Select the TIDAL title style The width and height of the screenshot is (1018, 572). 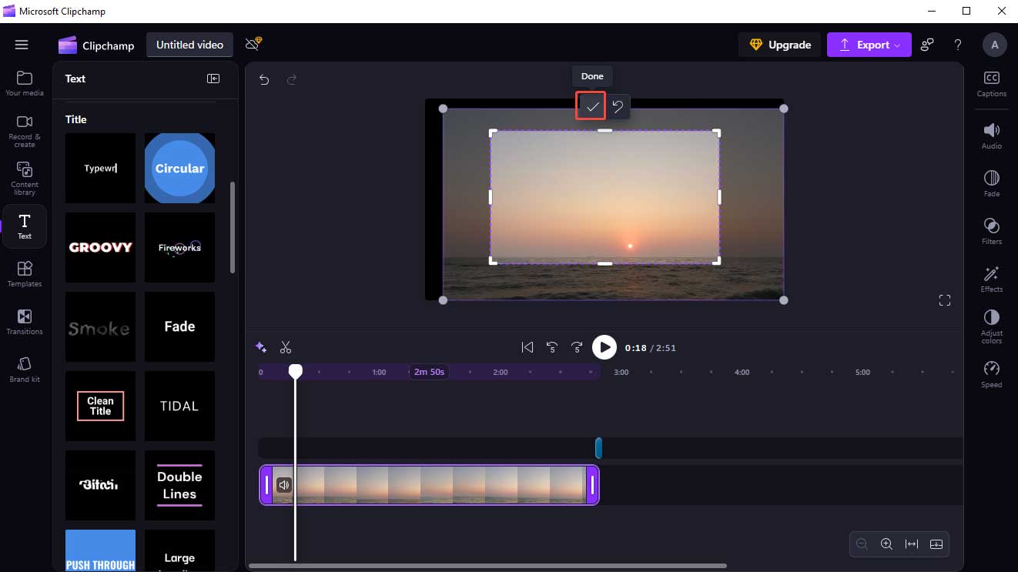(179, 406)
